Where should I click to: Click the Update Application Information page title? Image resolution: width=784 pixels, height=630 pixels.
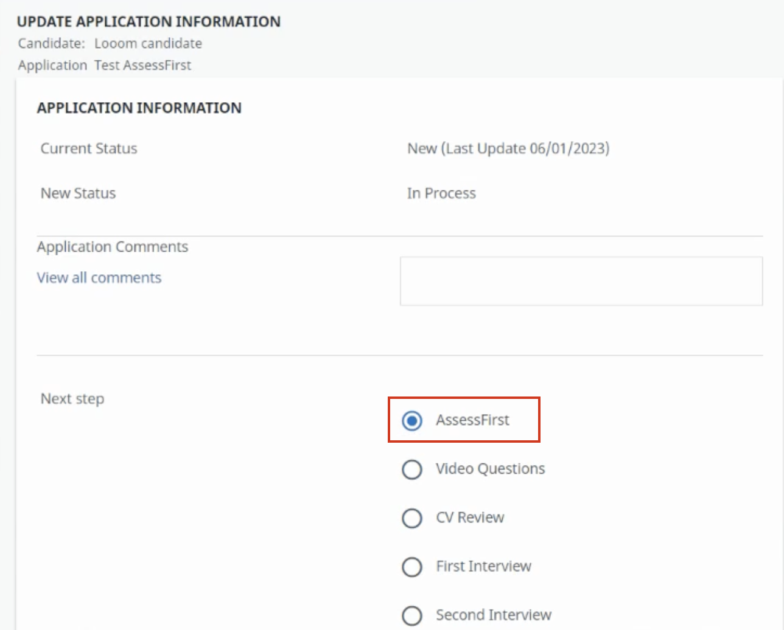[x=149, y=22]
